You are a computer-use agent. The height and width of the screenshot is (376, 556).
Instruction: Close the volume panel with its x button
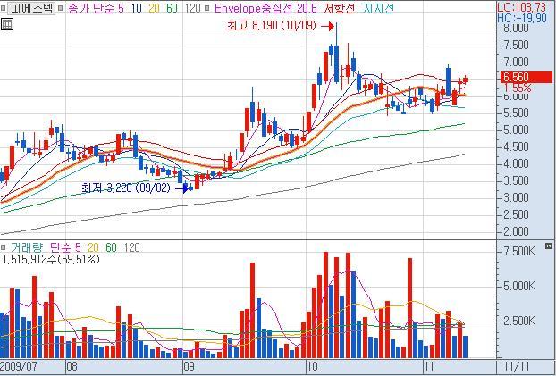[549, 246]
